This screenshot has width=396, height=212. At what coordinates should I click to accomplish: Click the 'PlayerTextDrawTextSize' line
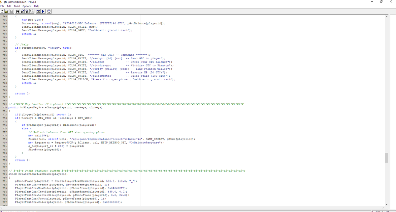click(x=71, y=191)
